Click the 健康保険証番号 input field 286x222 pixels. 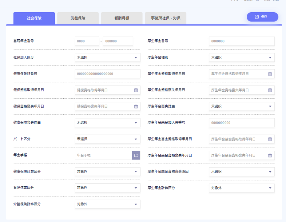click(x=107, y=74)
